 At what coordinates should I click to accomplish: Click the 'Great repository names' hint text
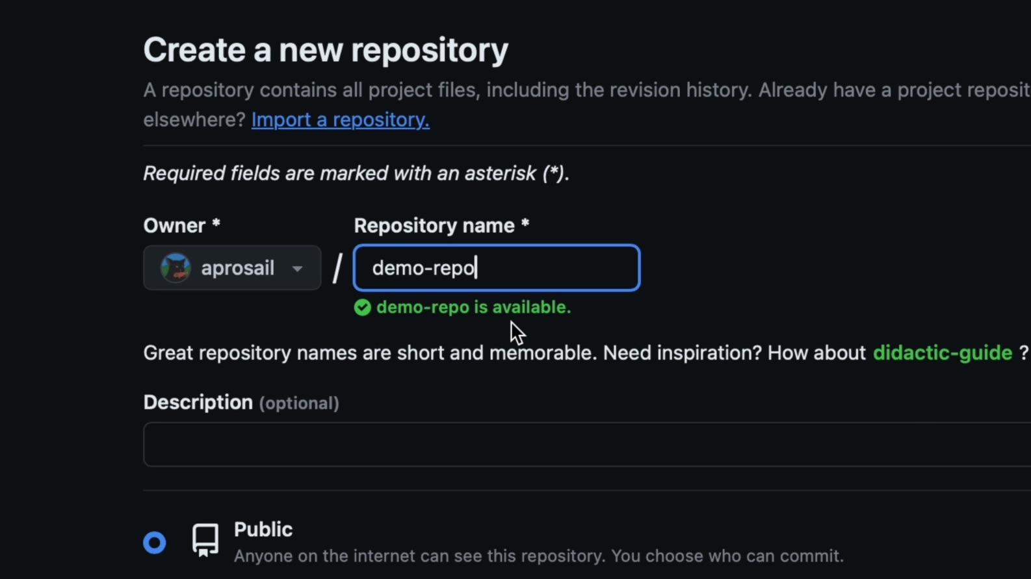(369, 353)
